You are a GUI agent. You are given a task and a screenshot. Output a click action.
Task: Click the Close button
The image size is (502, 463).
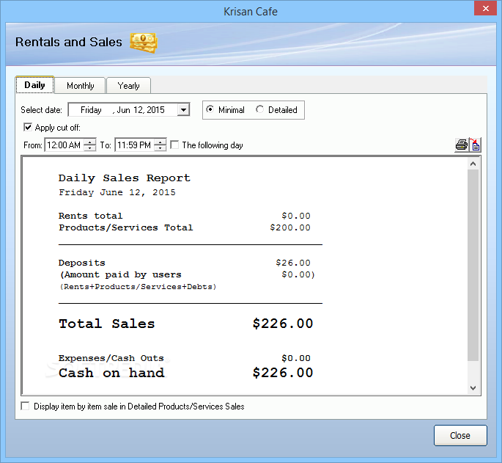(460, 435)
